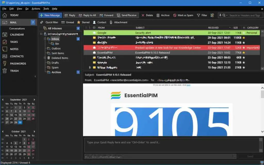The image size is (264, 165).
Task: Toggle the Unread quick filter
Action: pyautogui.click(x=68, y=22)
